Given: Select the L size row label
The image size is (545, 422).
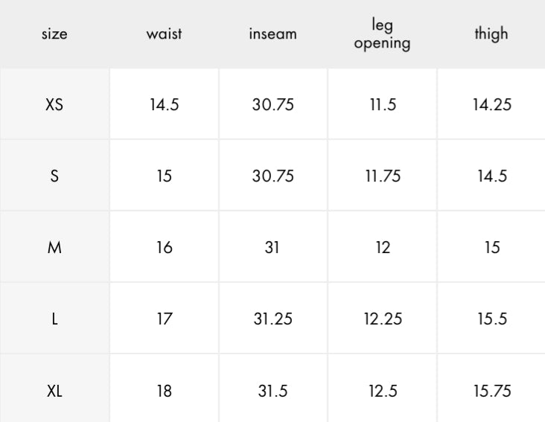Looking at the screenshot, I should (x=54, y=321).
